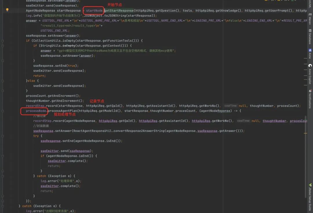This screenshot has height=213, width=313.
Task: Click the processNode field reference
Action: coord(36,111)
